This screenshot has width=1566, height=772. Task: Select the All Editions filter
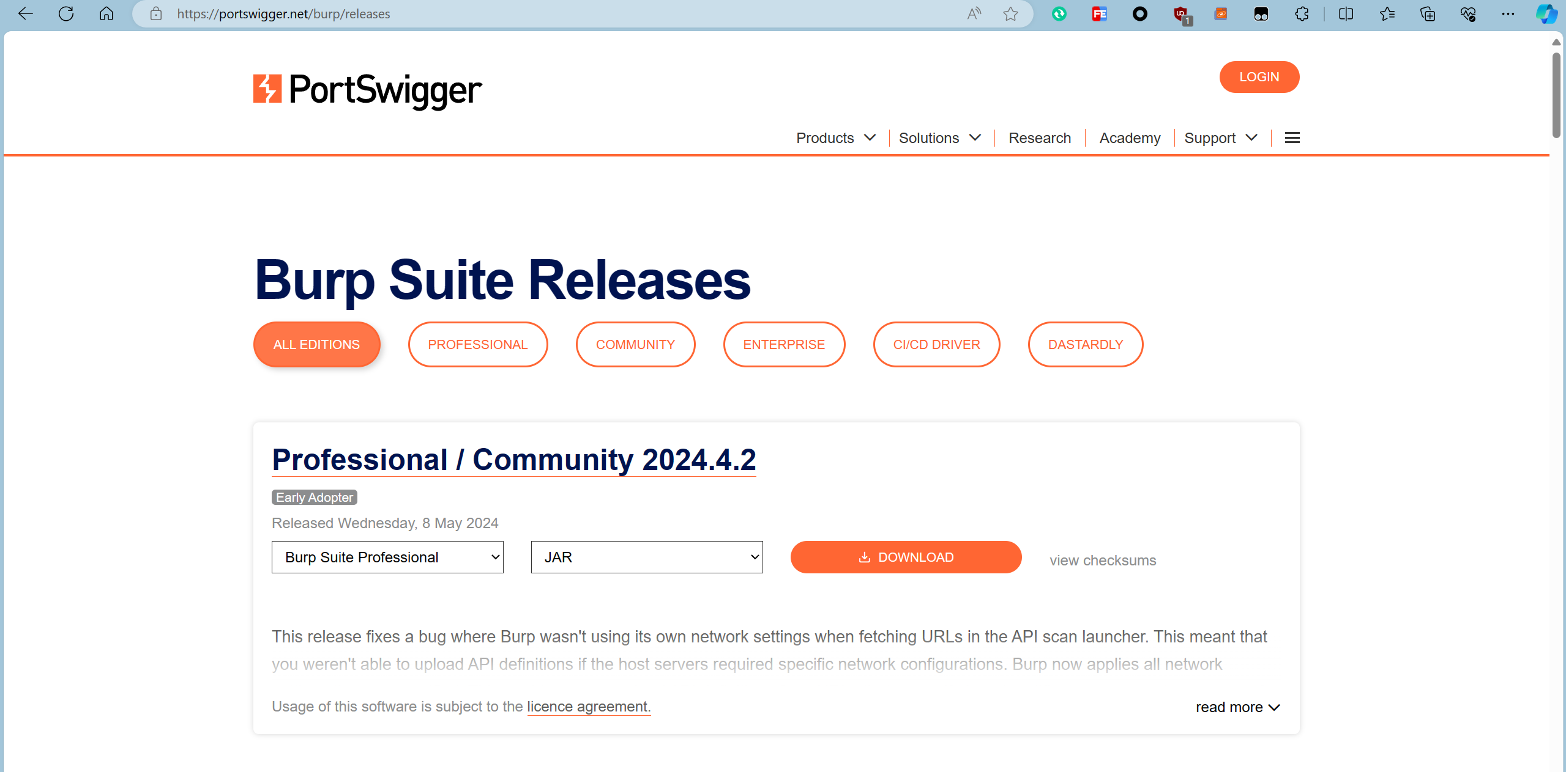316,345
